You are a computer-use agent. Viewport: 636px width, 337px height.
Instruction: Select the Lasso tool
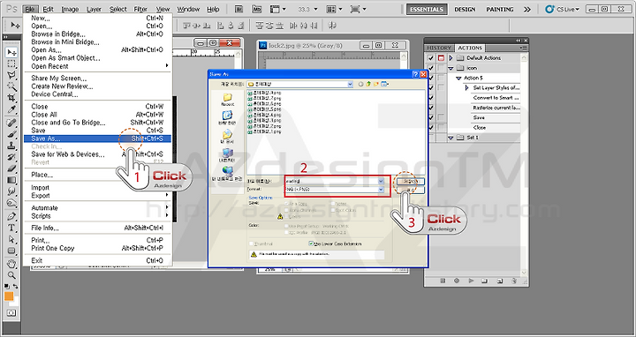[x=11, y=75]
